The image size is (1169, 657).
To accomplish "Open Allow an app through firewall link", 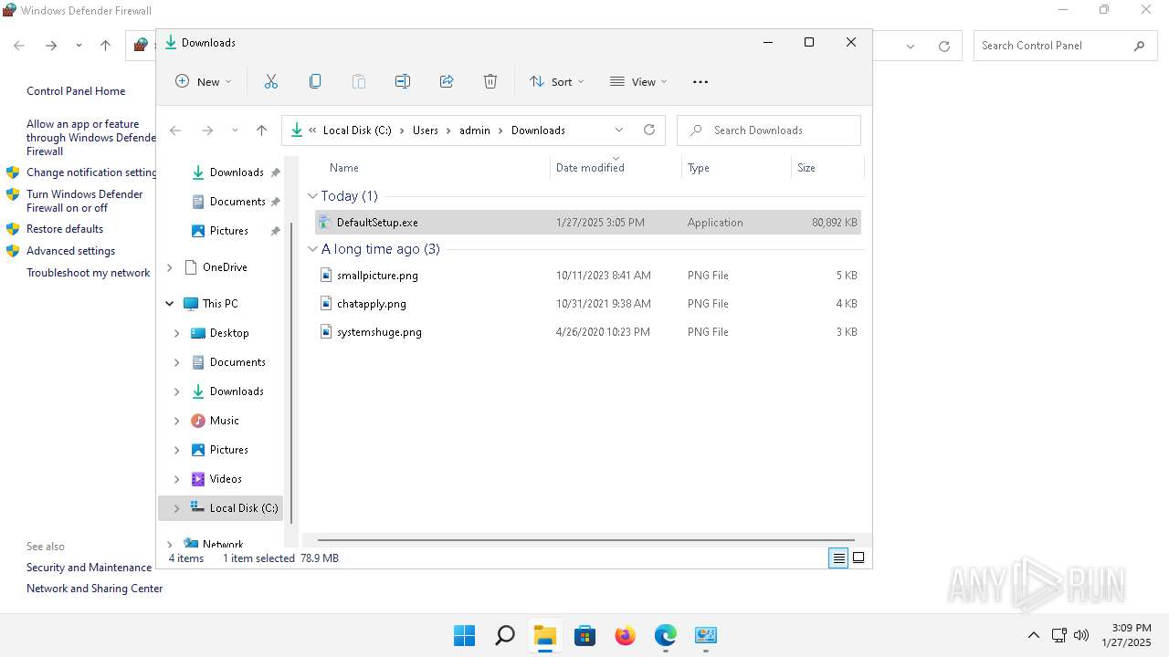I will click(x=91, y=138).
